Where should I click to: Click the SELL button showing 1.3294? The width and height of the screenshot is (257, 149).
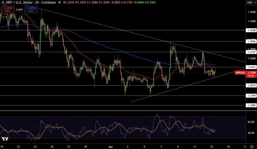[x=8, y=10]
